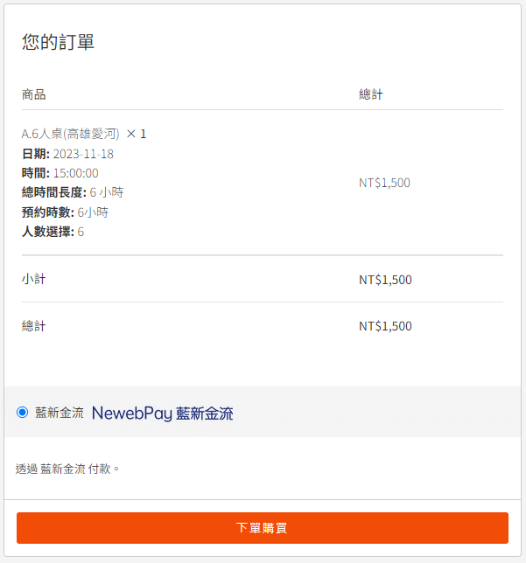Click the booking date 2023-11-18
Viewport: 526px width, 563px height.
click(83, 154)
